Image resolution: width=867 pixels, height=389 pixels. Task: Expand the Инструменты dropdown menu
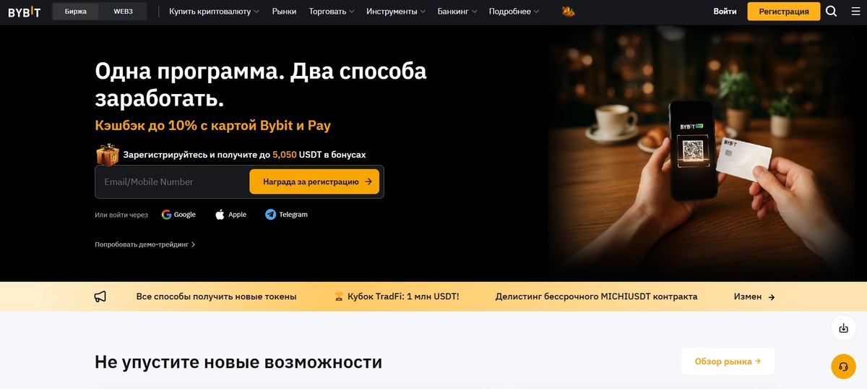point(396,12)
